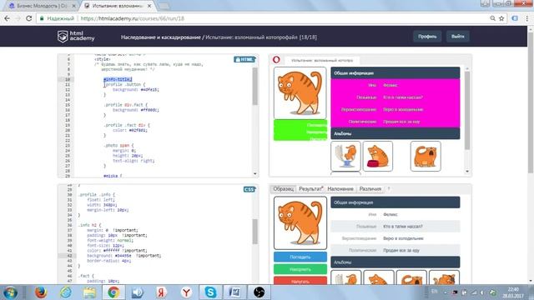Click the magenta info block in preview
This screenshot has height=300, width=534.
coord(395,103)
